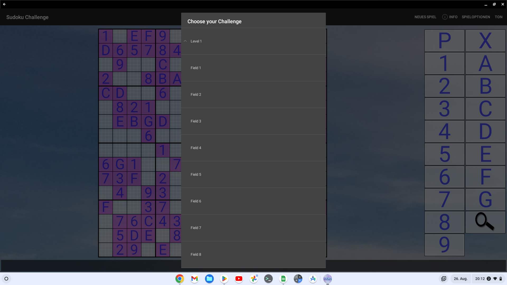Open Gmail from the shelf
The height and width of the screenshot is (285, 507).
(x=194, y=279)
